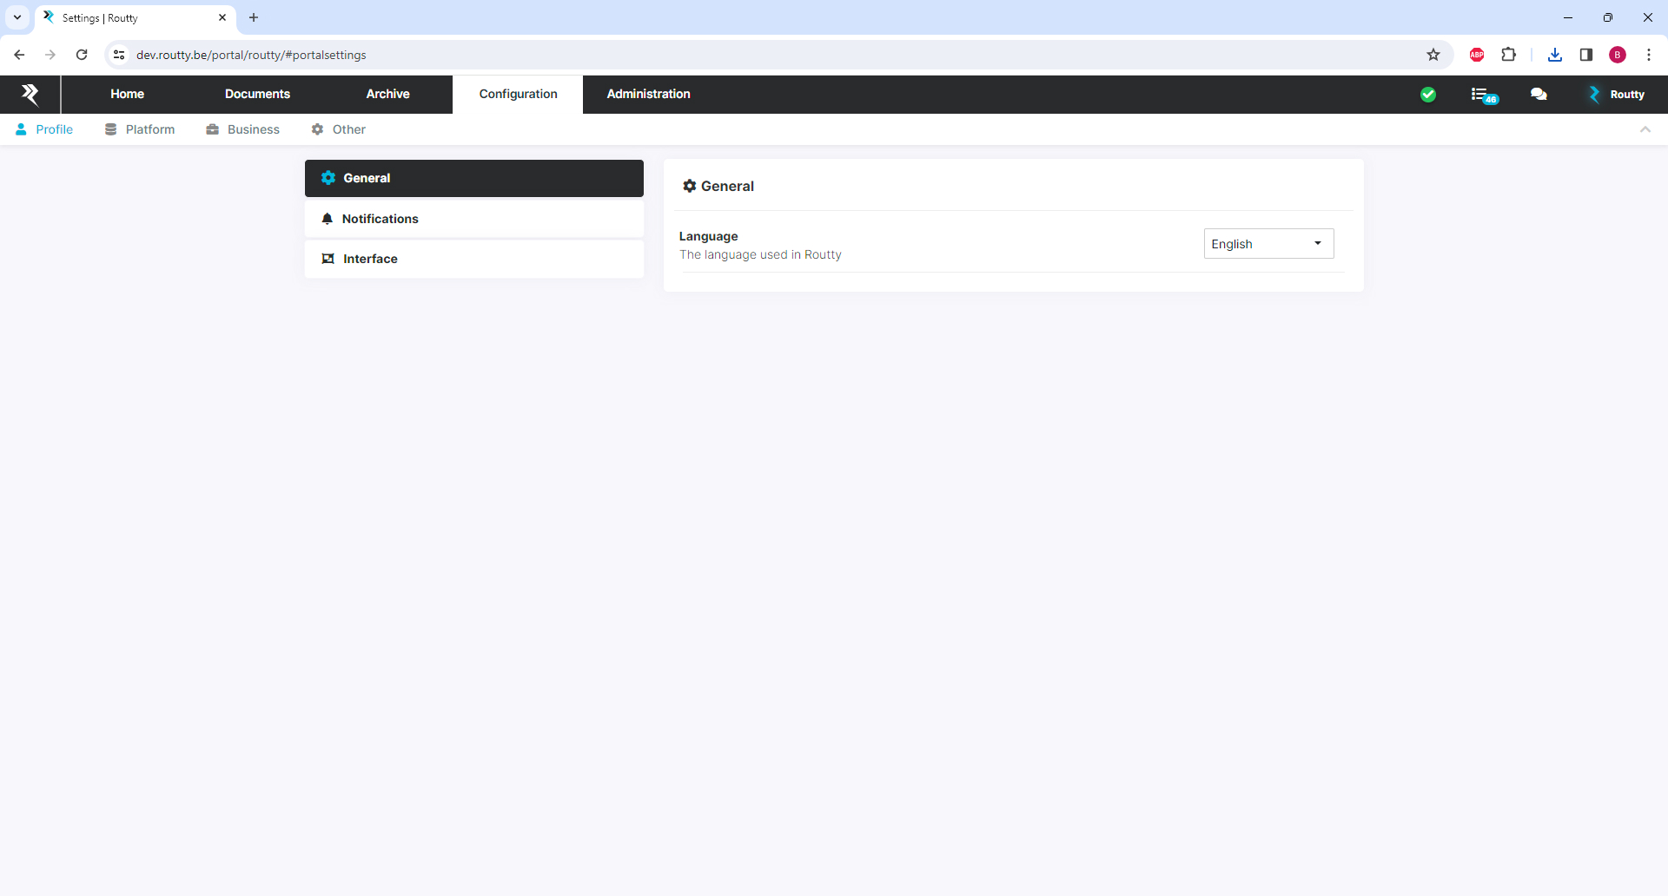Collapse the sub-navigation bar chevron

click(1645, 129)
